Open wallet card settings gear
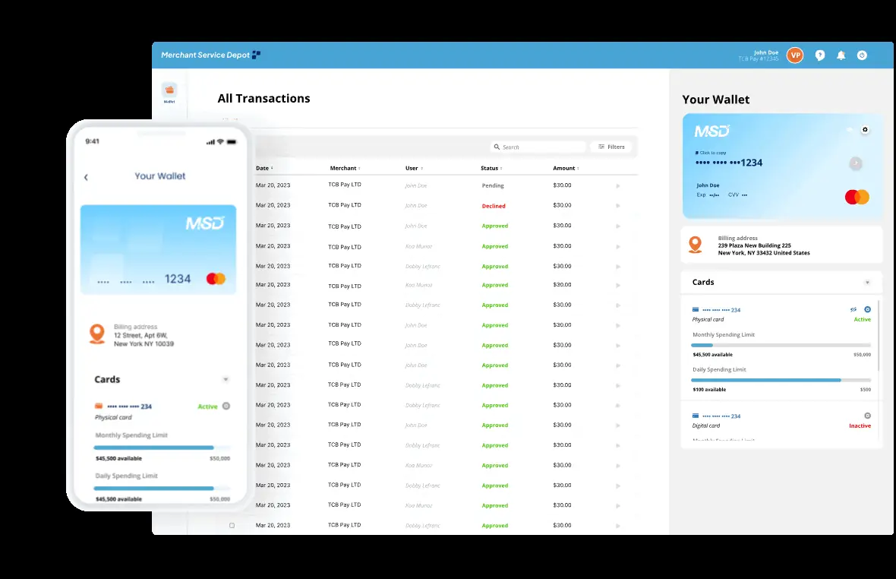This screenshot has width=896, height=579. point(864,130)
